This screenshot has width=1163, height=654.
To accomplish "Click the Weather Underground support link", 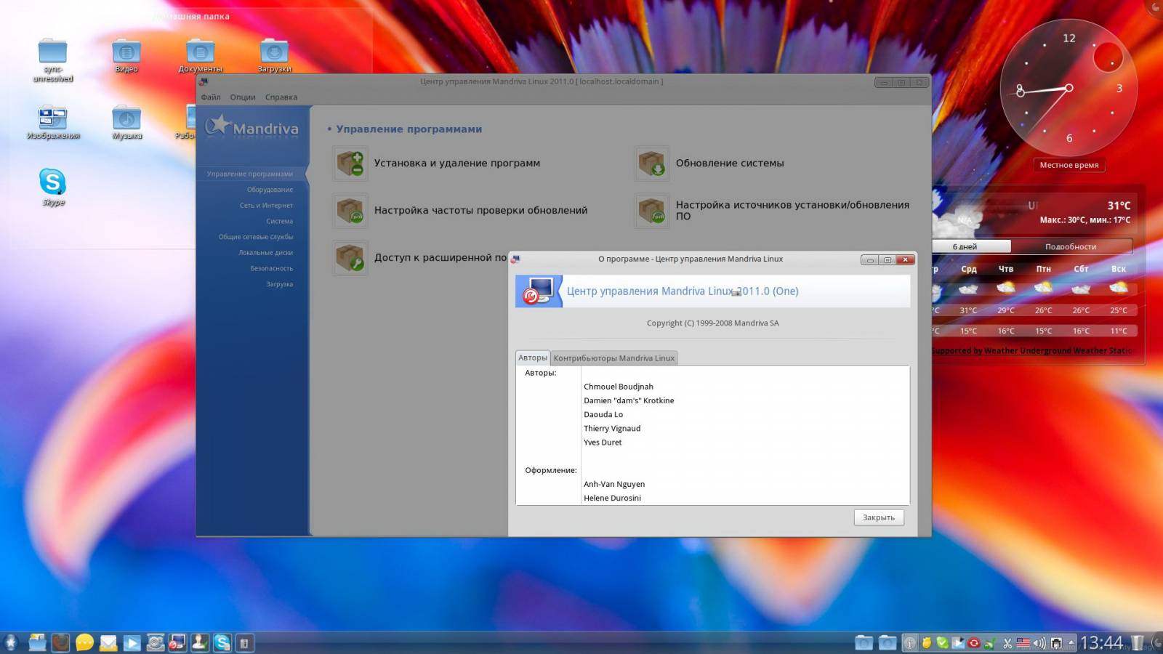I will point(1032,351).
